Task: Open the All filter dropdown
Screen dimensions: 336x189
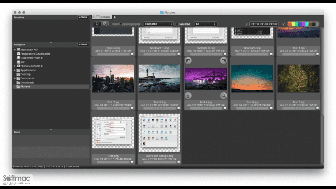Action: tap(206, 24)
